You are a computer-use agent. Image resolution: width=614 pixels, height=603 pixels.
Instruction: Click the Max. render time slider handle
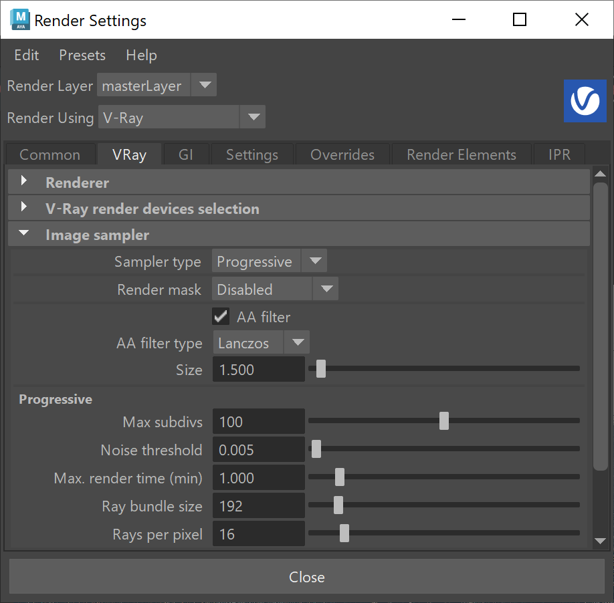click(x=340, y=477)
